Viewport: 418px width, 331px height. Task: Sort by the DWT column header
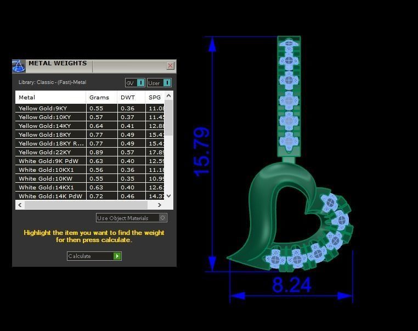tap(131, 97)
